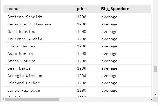This screenshot has width=160, height=106.
Task: Select the price column header
Action: pos(82,9)
